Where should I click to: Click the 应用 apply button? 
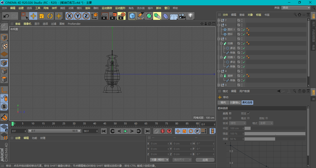tap(205, 160)
